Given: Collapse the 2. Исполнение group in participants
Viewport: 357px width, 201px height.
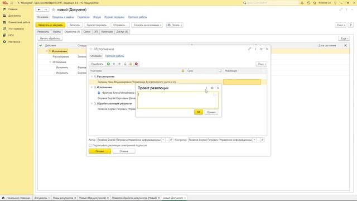Looking at the screenshot, I should 92,87.
